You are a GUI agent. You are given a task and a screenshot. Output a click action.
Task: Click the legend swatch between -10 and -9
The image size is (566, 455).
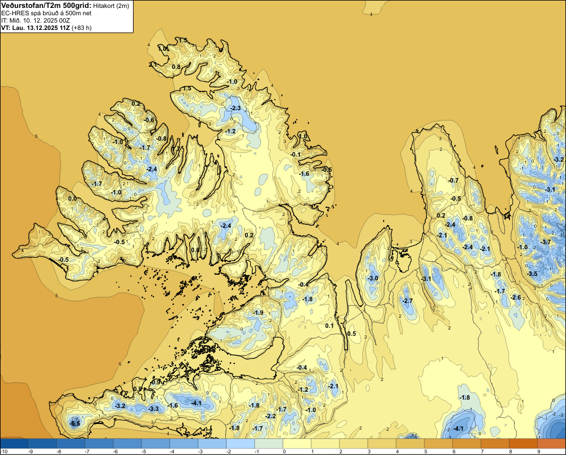pos(14,443)
